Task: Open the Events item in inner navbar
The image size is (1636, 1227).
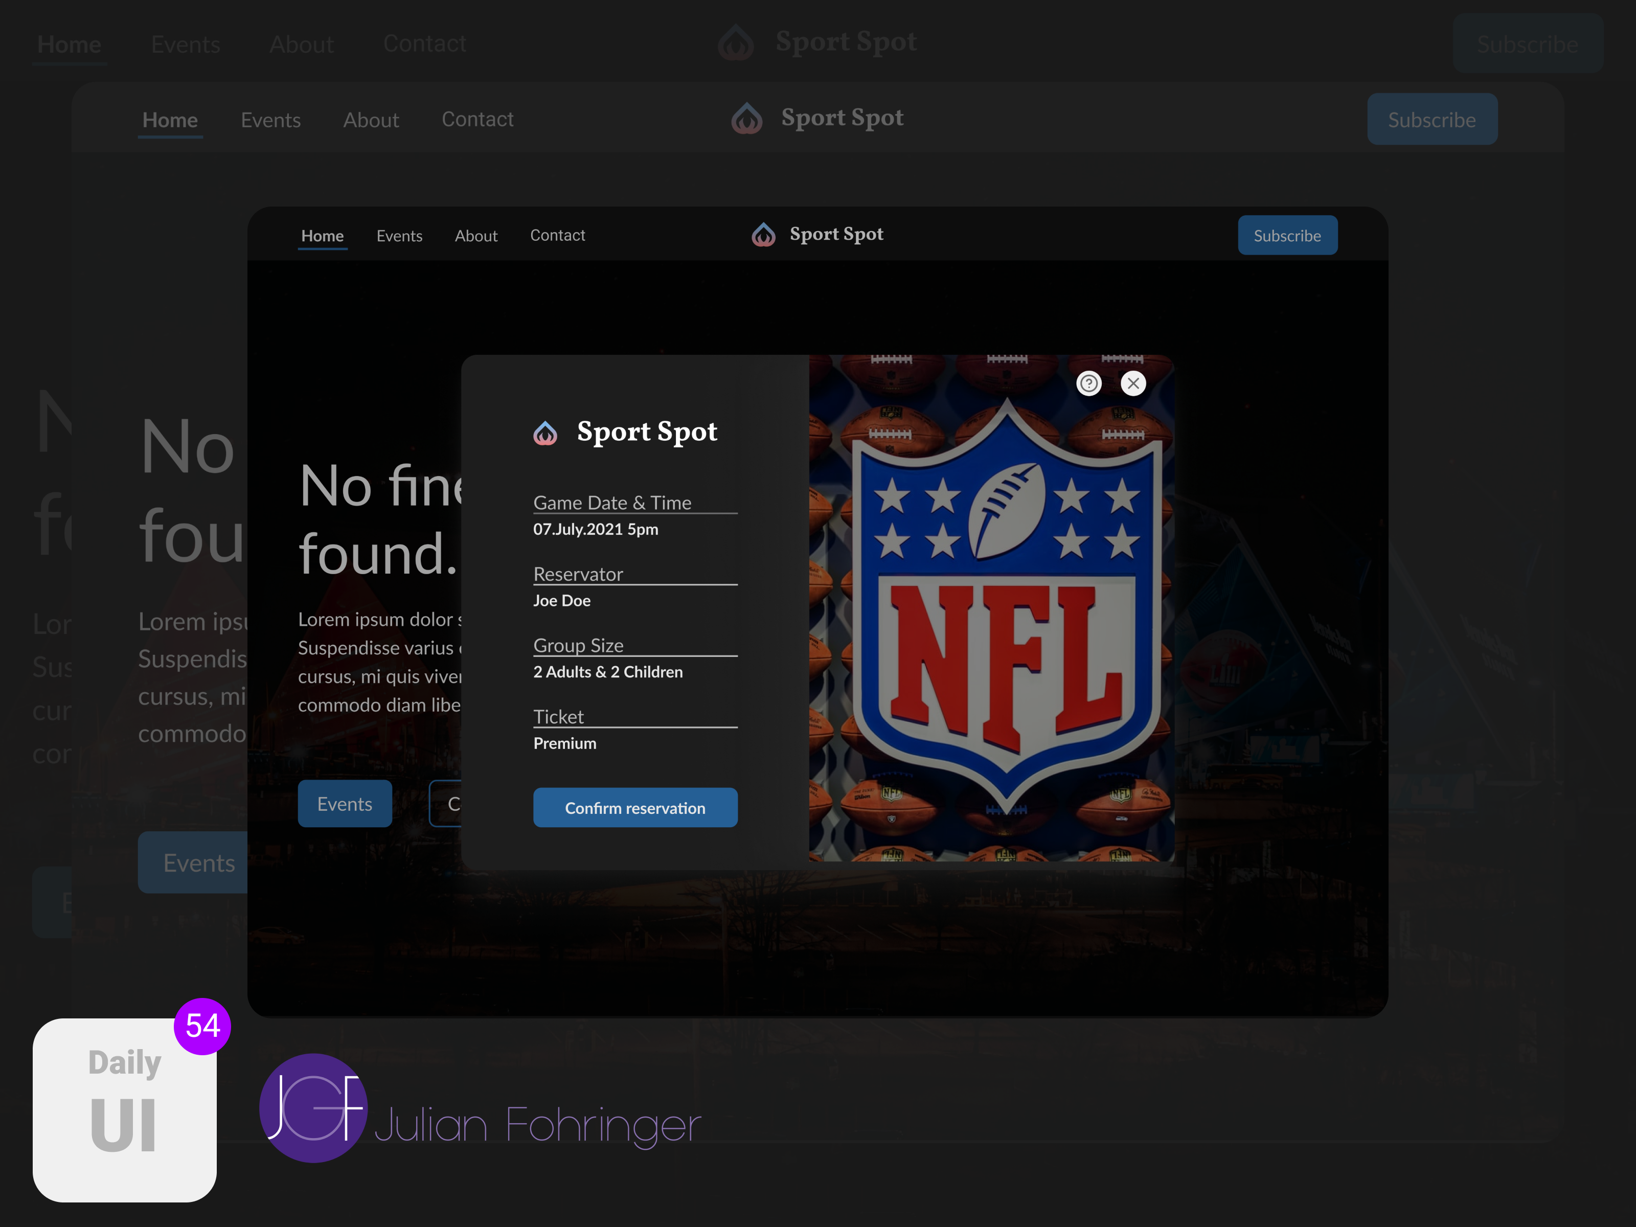Action: coord(399,236)
